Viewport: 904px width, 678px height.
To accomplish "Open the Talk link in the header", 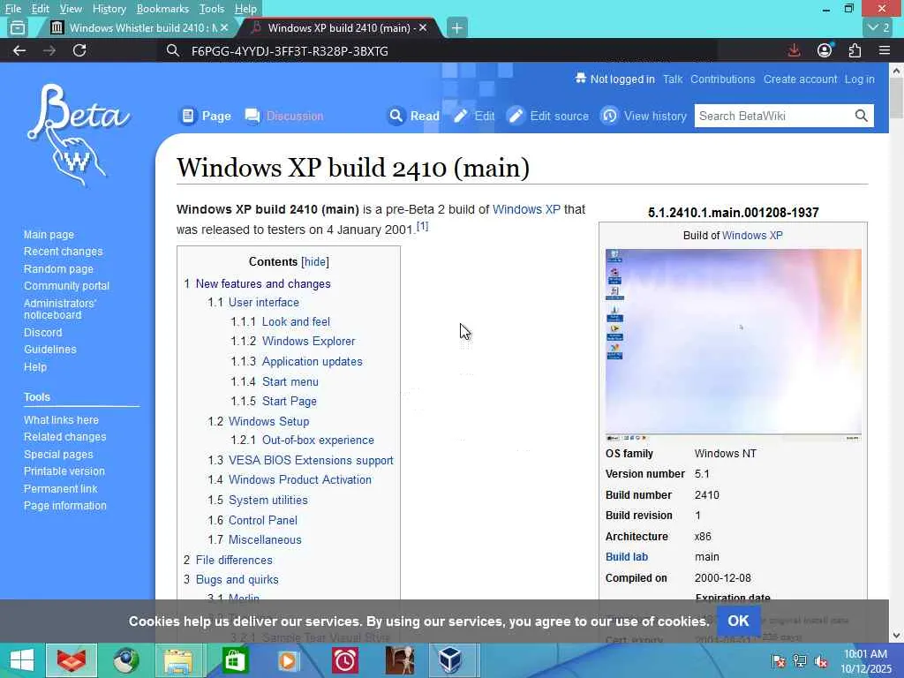I will [x=672, y=79].
